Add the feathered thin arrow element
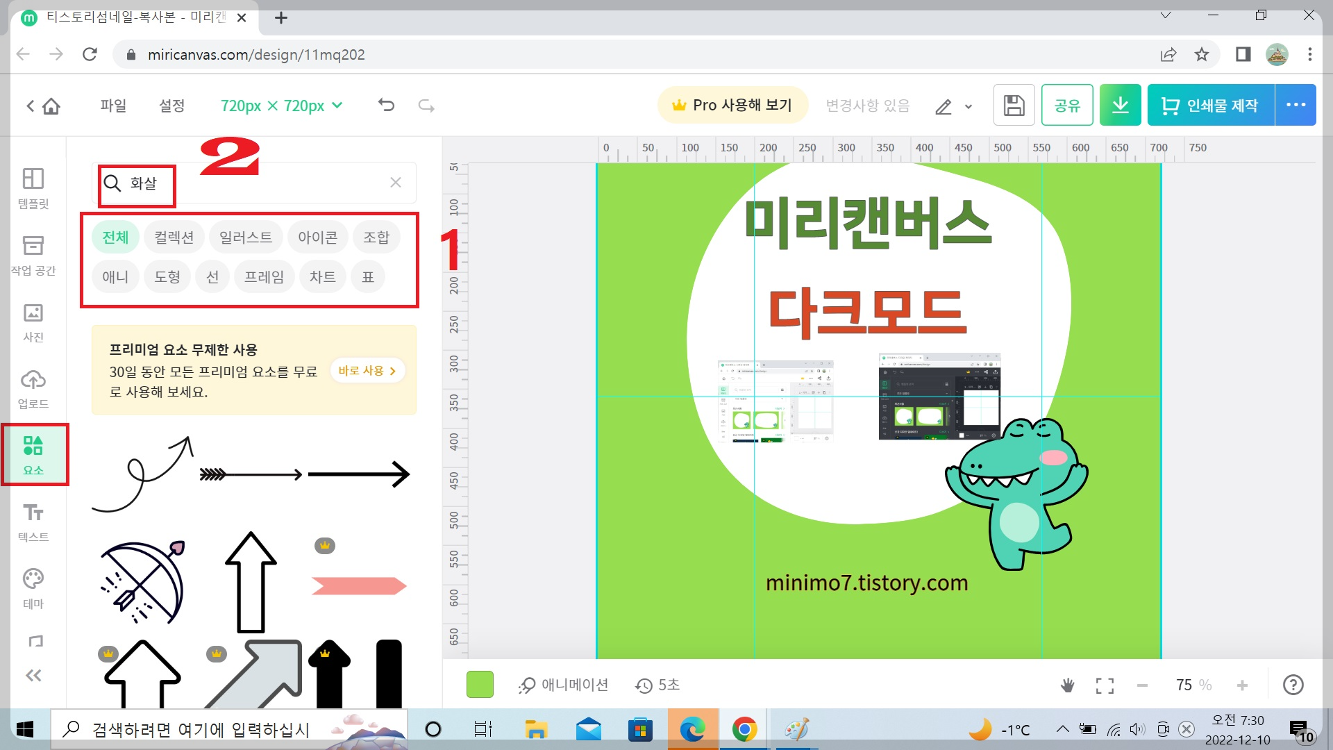 (251, 474)
